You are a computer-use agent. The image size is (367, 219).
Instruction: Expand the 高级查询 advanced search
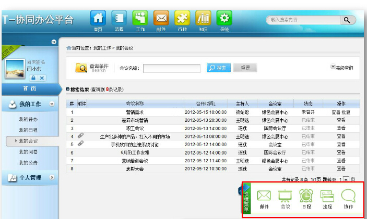click(342, 68)
